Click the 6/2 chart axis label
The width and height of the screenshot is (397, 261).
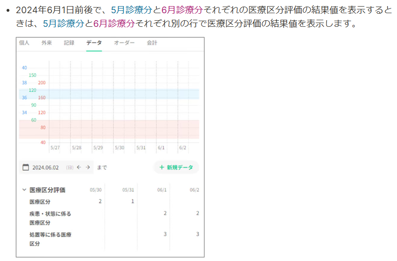click(183, 148)
